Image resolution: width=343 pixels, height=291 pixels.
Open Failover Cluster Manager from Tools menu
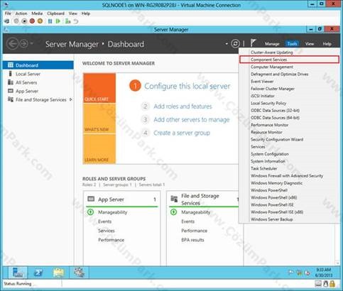289,89
